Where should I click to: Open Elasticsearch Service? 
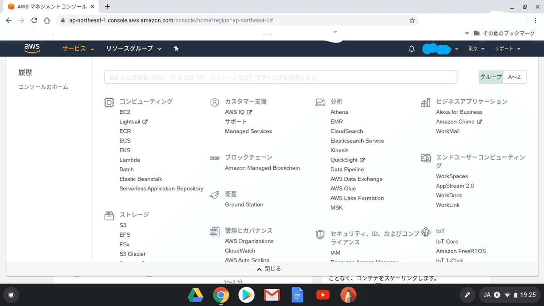click(357, 141)
